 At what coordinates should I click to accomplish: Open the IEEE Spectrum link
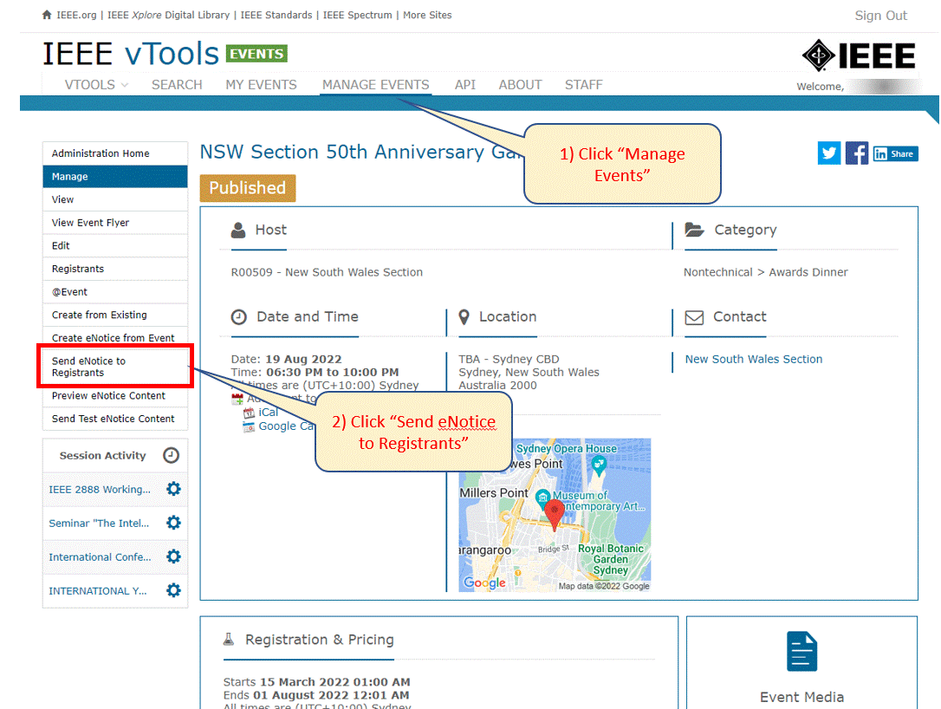point(357,15)
